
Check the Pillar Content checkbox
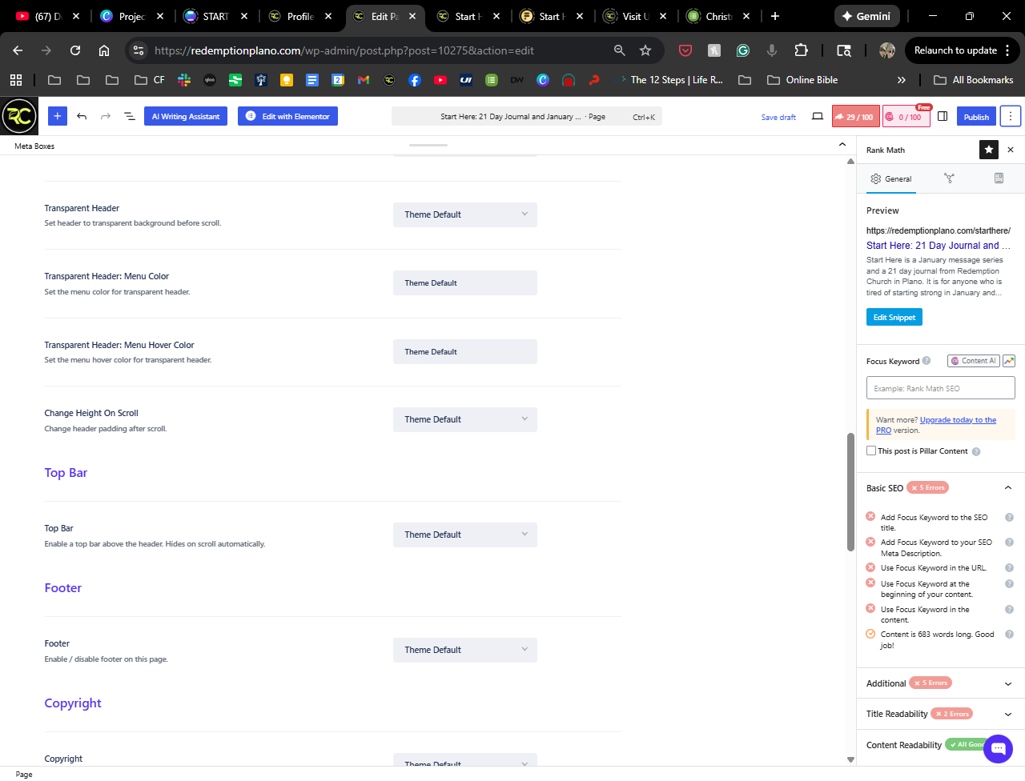click(871, 451)
